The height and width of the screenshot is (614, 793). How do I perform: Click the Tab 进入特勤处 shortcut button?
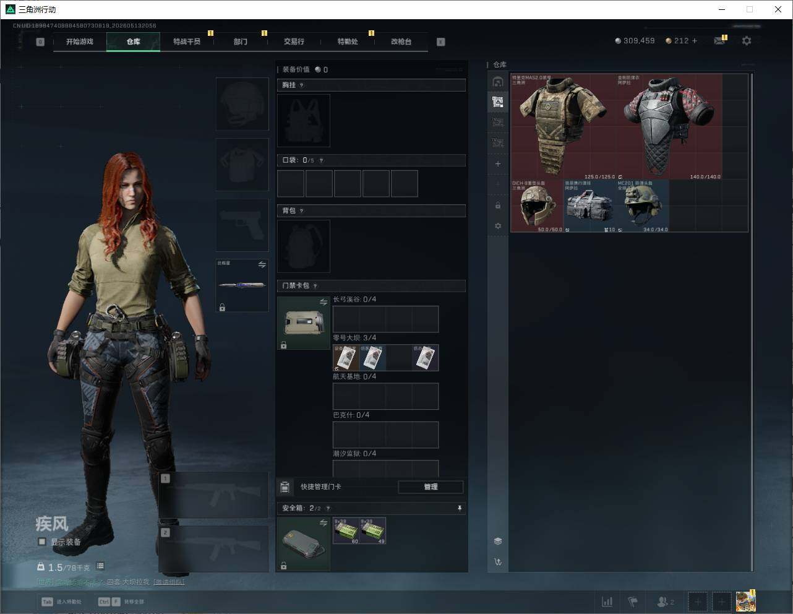(x=62, y=602)
